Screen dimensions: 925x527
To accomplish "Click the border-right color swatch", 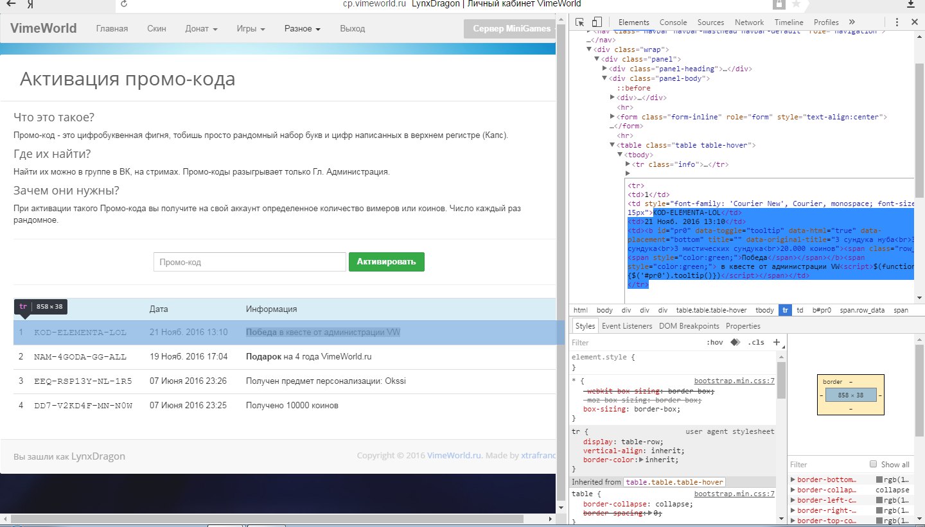I will tap(879, 510).
